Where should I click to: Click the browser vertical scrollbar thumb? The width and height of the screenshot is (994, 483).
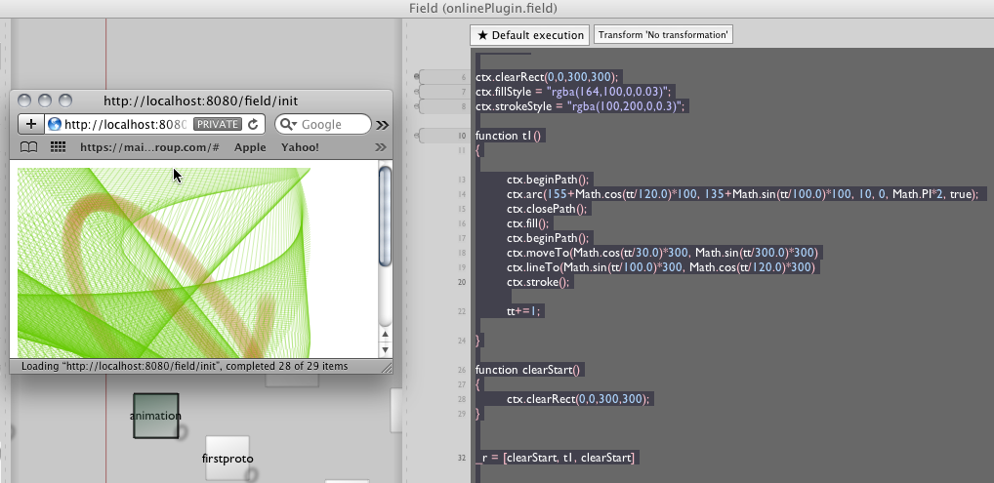385,215
